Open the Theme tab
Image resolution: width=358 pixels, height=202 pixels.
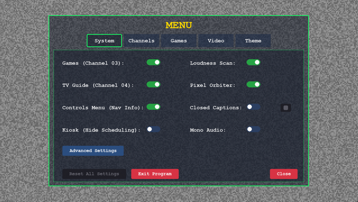pos(253,41)
